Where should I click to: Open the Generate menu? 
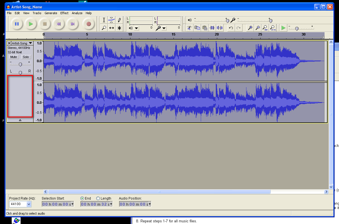pyautogui.click(x=51, y=13)
